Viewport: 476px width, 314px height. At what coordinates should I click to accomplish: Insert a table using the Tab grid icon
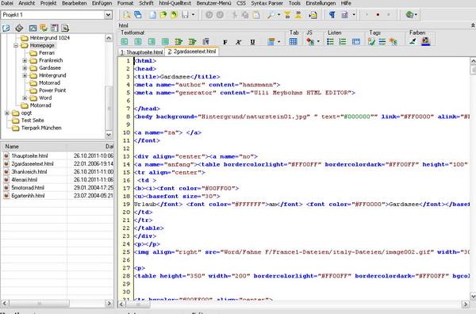[x=294, y=41]
